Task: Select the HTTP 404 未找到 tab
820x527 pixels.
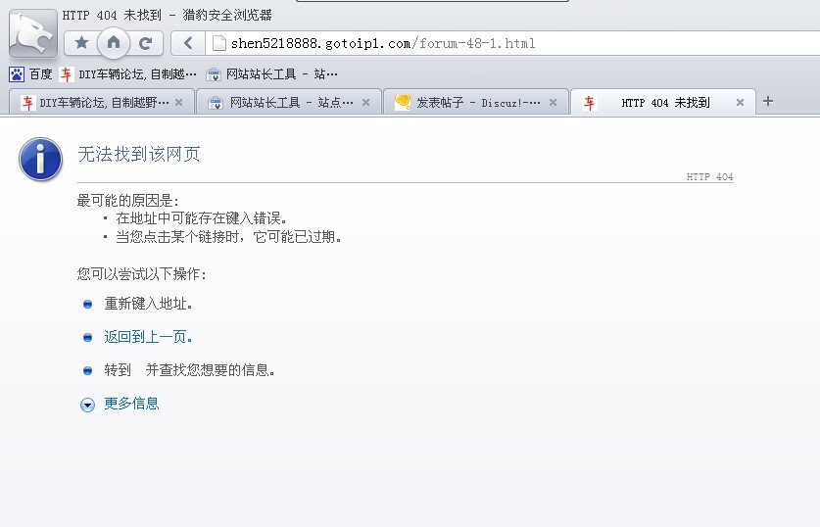Action: click(x=662, y=103)
